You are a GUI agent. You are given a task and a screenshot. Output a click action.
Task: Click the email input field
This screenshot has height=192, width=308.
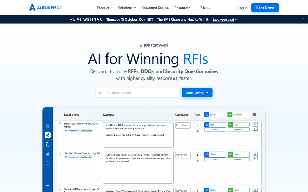[x=137, y=93]
